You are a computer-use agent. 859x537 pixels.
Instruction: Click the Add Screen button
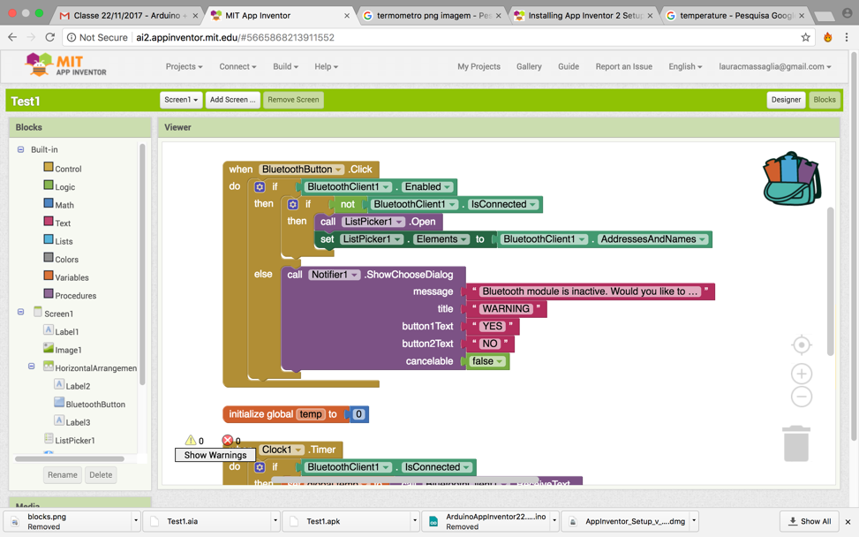pyautogui.click(x=232, y=100)
